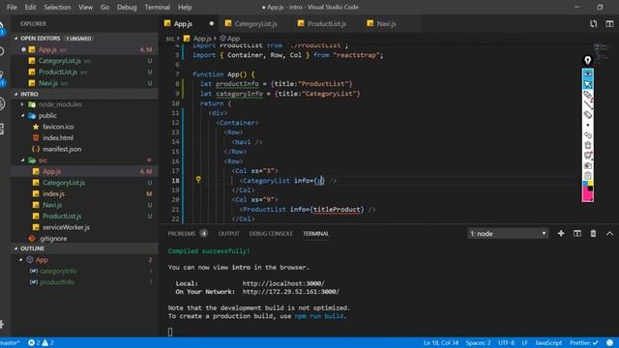Click the smiley feedback icon in status bar
The image size is (619, 348).
610,343
